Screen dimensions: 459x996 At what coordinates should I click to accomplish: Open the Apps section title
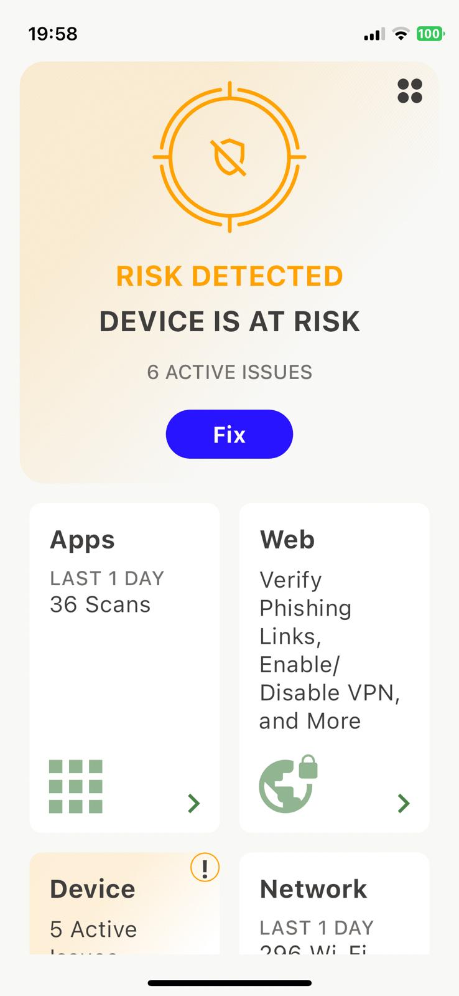pyautogui.click(x=82, y=540)
